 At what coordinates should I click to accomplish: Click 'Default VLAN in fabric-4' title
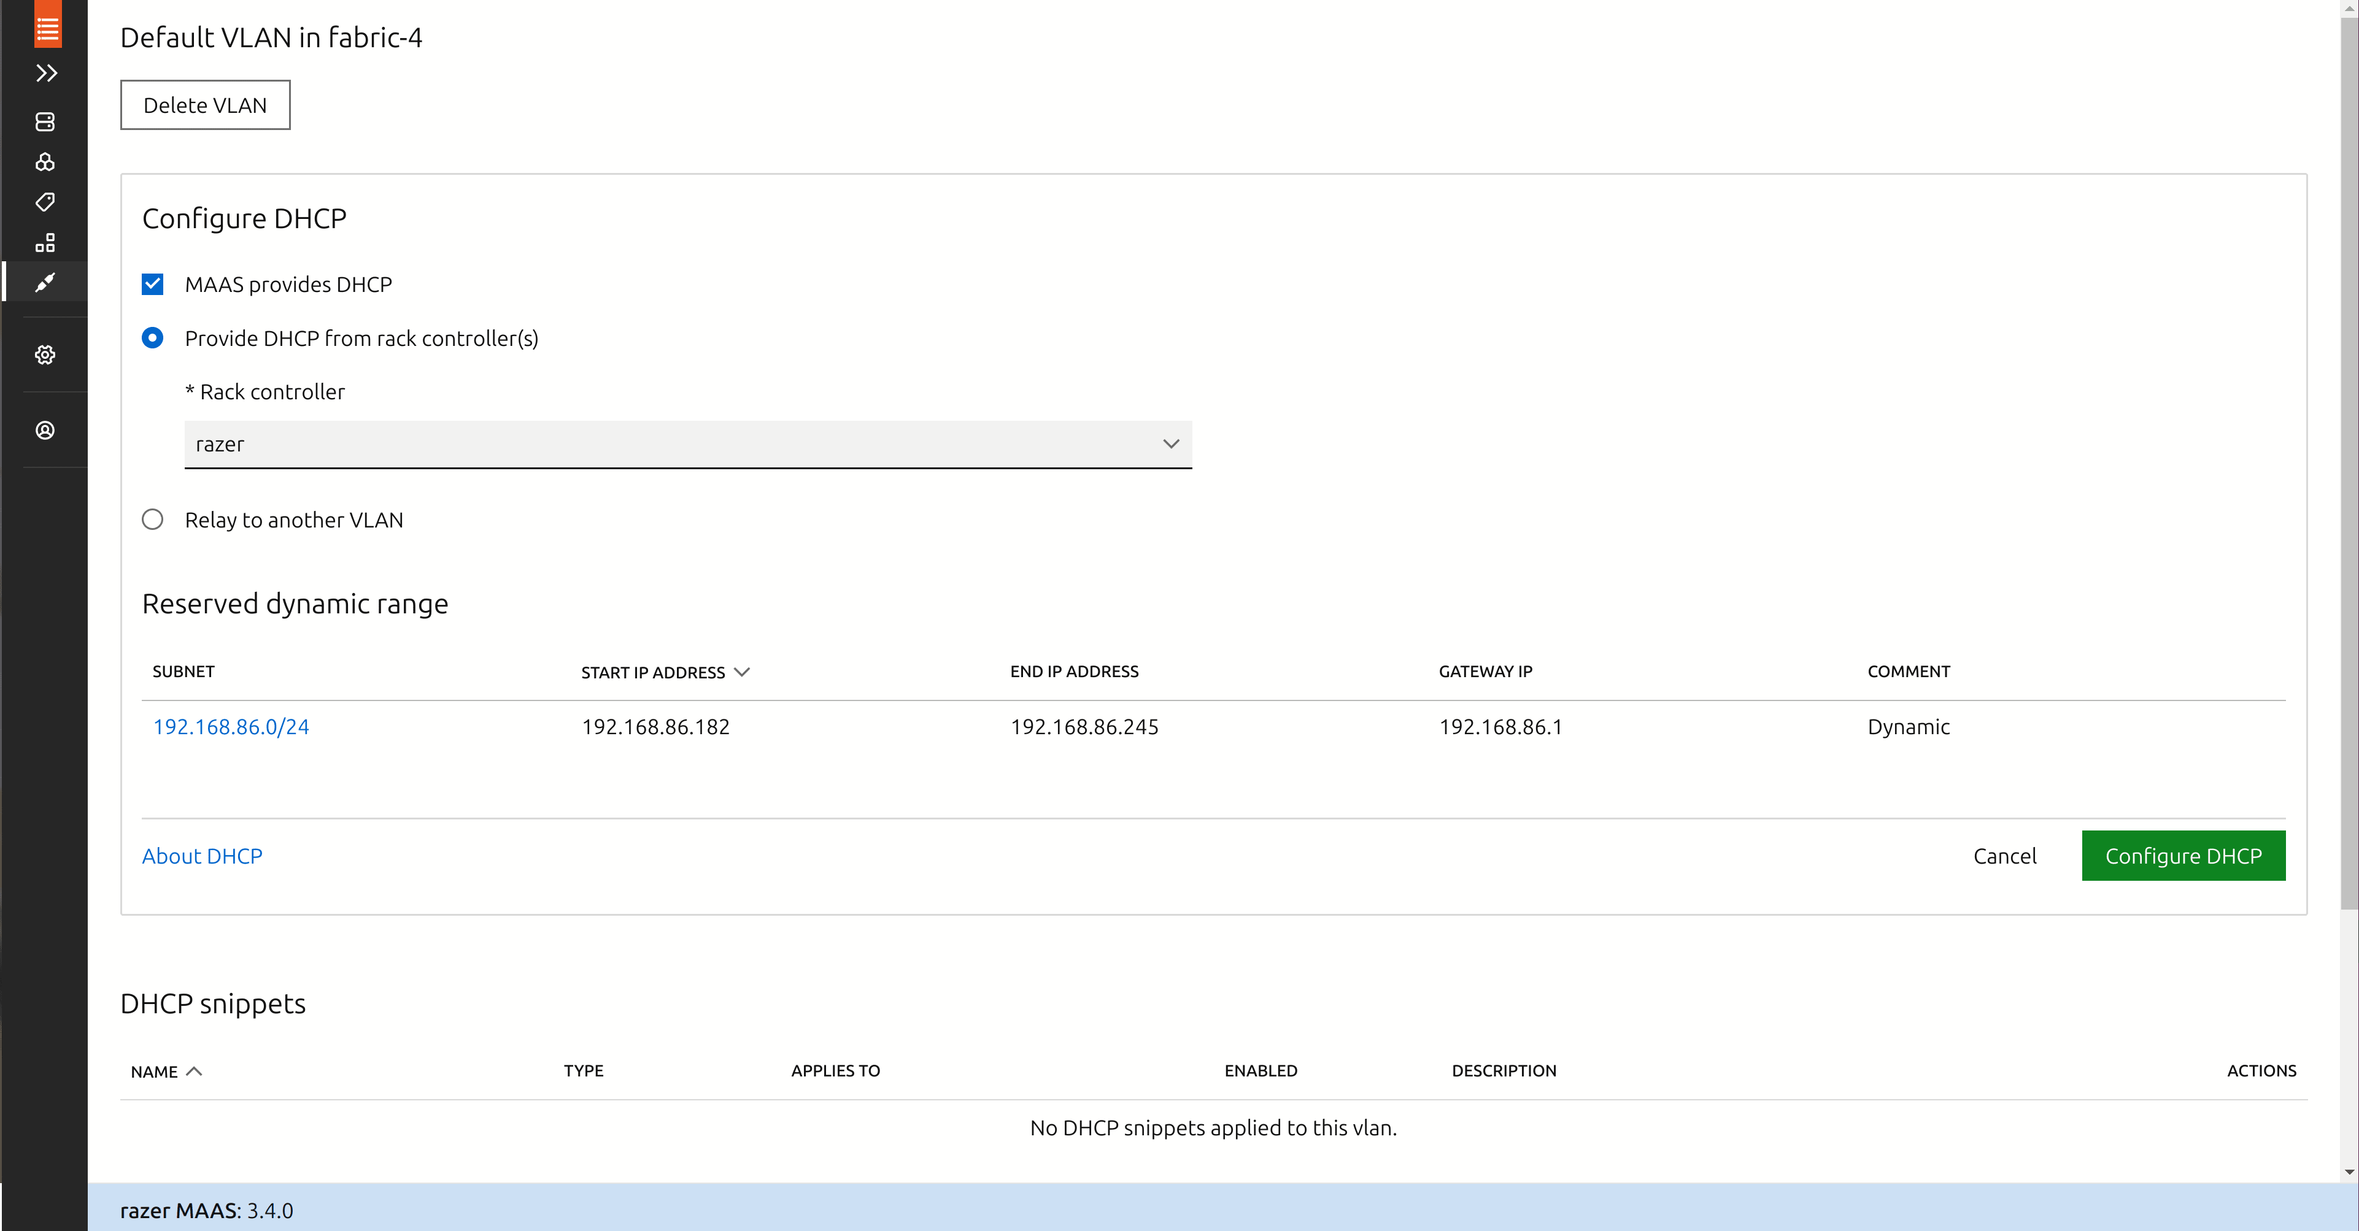271,37
